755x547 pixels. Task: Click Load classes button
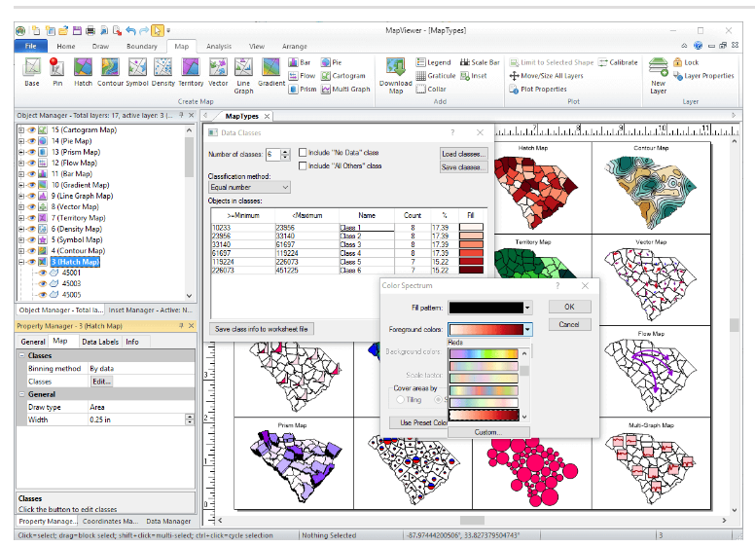[464, 154]
